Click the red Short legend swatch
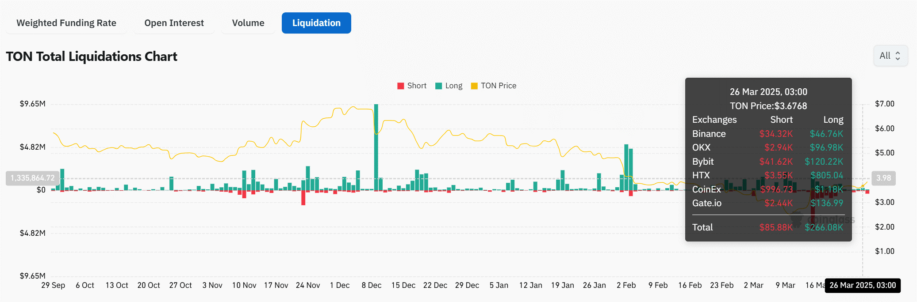917x302 pixels. click(x=401, y=86)
